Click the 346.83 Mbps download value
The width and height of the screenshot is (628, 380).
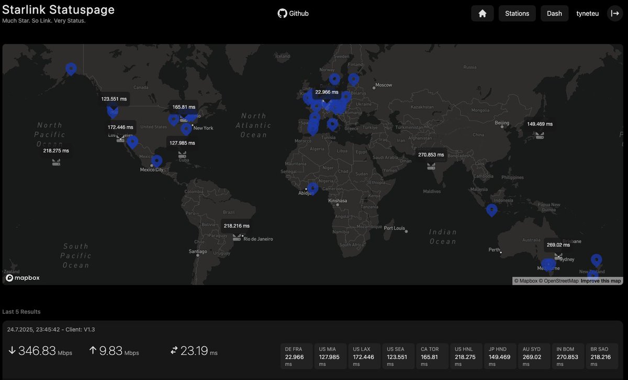[45, 351]
